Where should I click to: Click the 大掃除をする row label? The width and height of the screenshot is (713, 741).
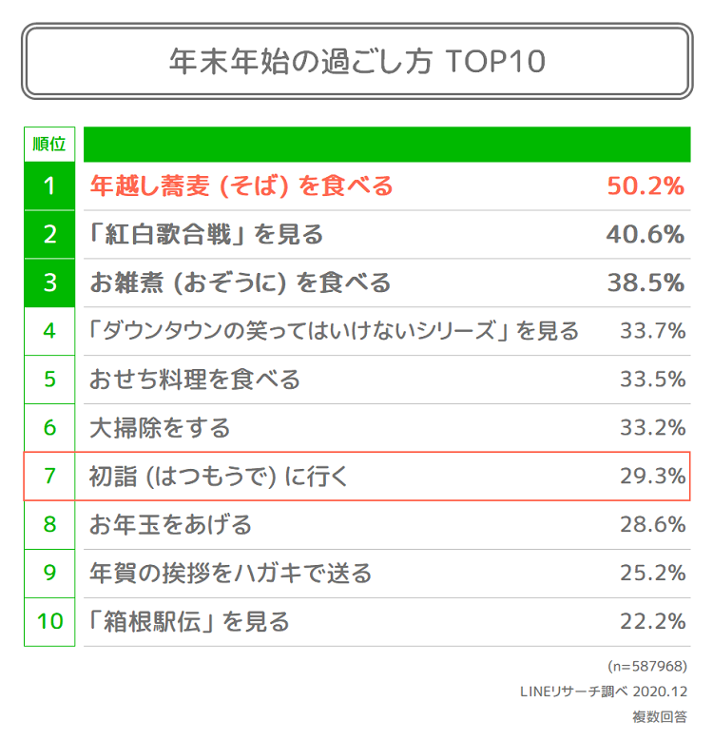tap(160, 427)
